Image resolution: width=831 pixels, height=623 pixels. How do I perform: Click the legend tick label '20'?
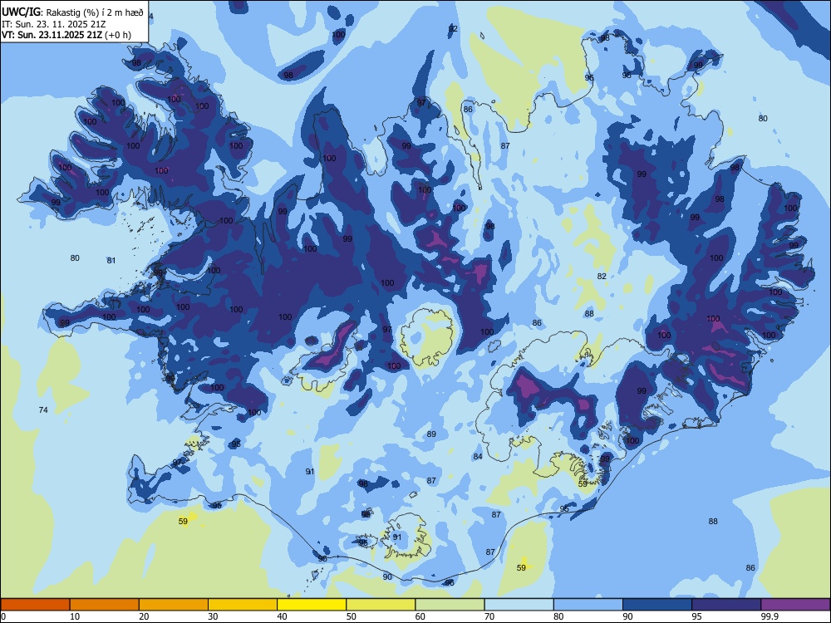pos(144,616)
